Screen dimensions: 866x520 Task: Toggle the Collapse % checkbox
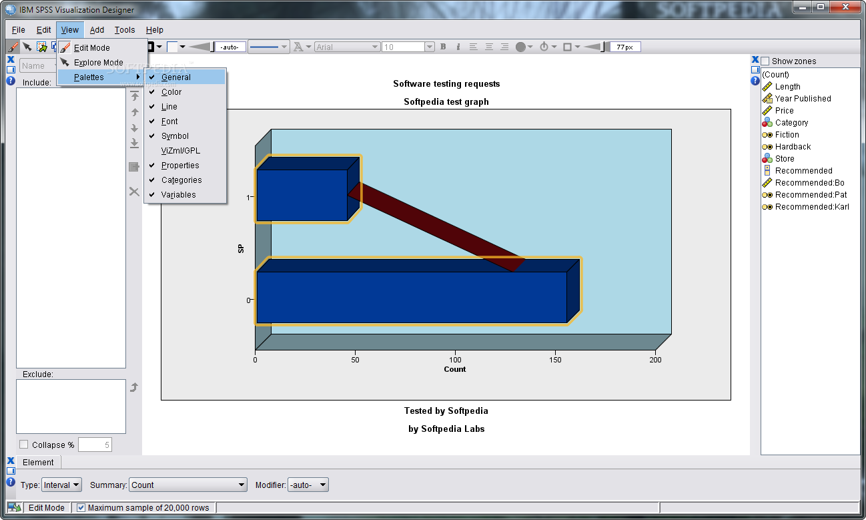coord(24,445)
